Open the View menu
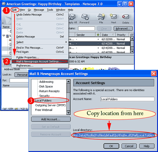The height and width of the screenshot is (152, 158). (x=22, y=10)
